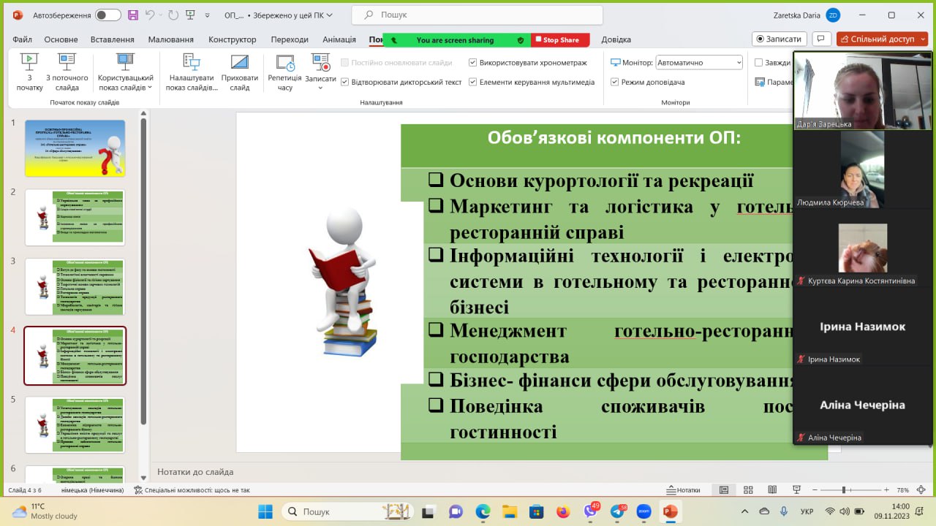
Task: Adjust the zoom slider handle
Action: tap(843, 490)
